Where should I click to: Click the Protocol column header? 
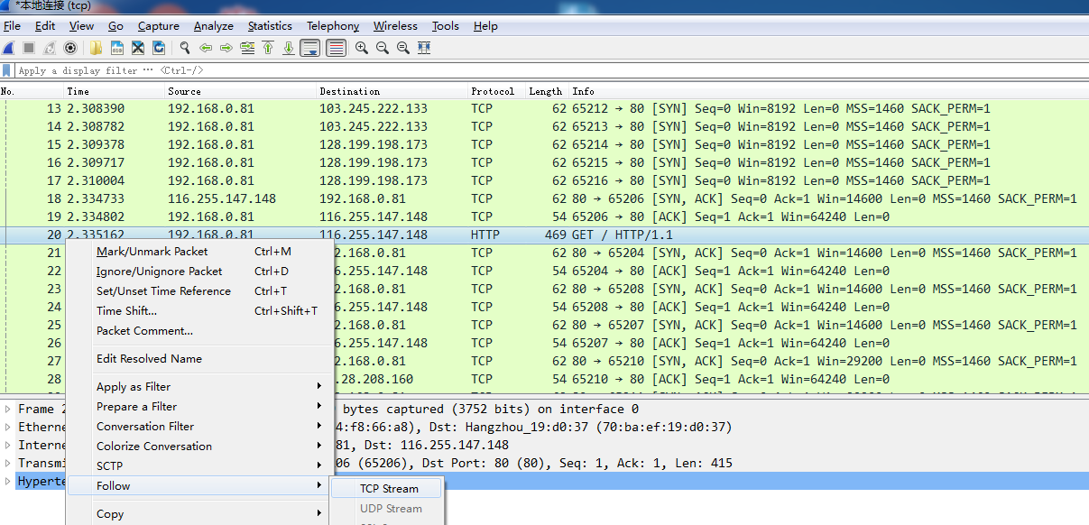coord(493,91)
